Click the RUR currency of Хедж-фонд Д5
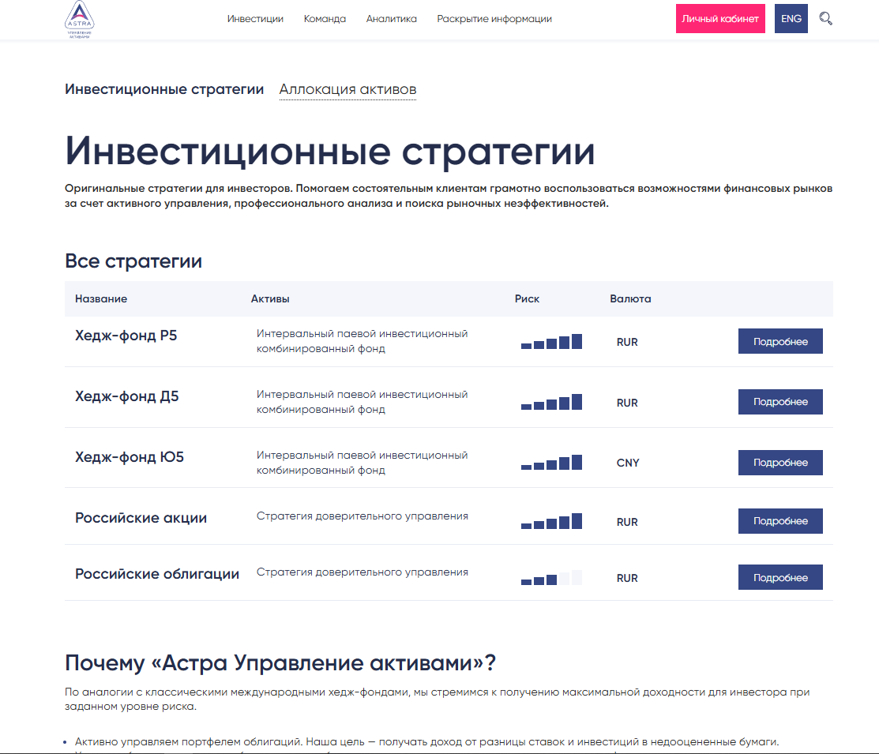The image size is (879, 754). pos(627,403)
